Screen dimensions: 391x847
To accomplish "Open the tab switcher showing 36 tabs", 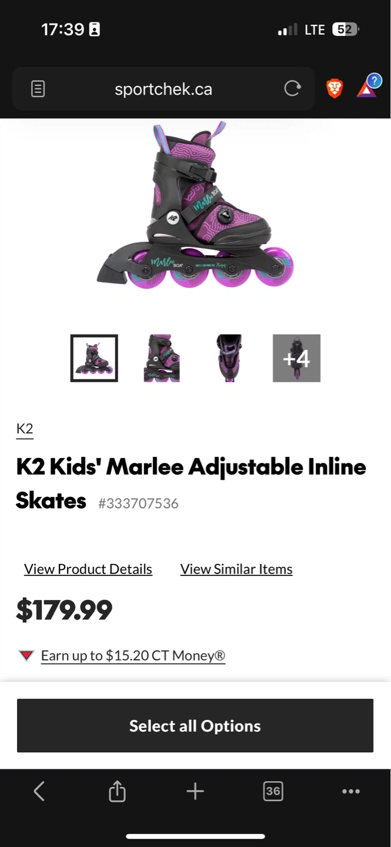I will 273,791.
